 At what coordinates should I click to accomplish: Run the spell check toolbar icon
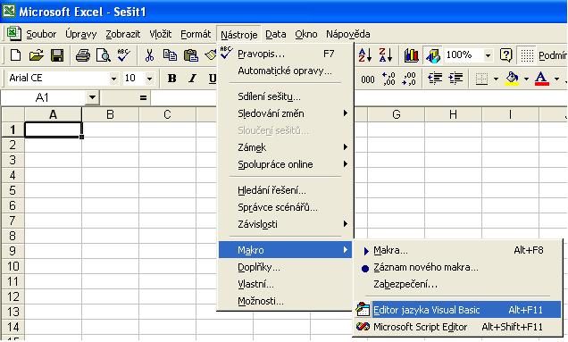point(123,55)
